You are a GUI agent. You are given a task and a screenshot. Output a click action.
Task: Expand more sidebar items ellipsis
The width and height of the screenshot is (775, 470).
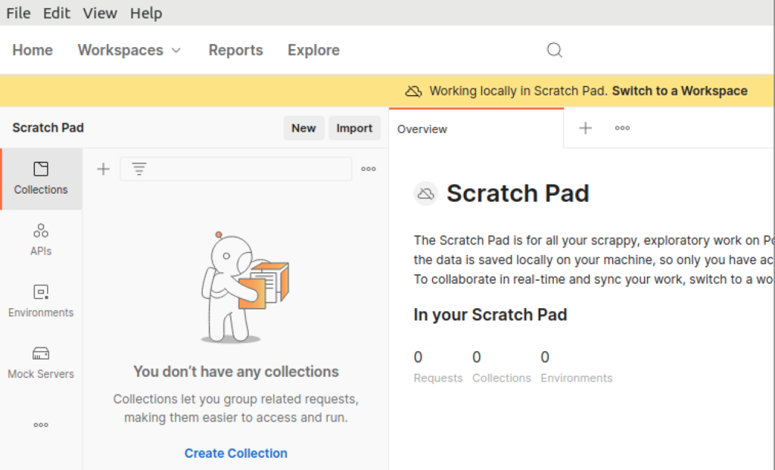tap(41, 425)
